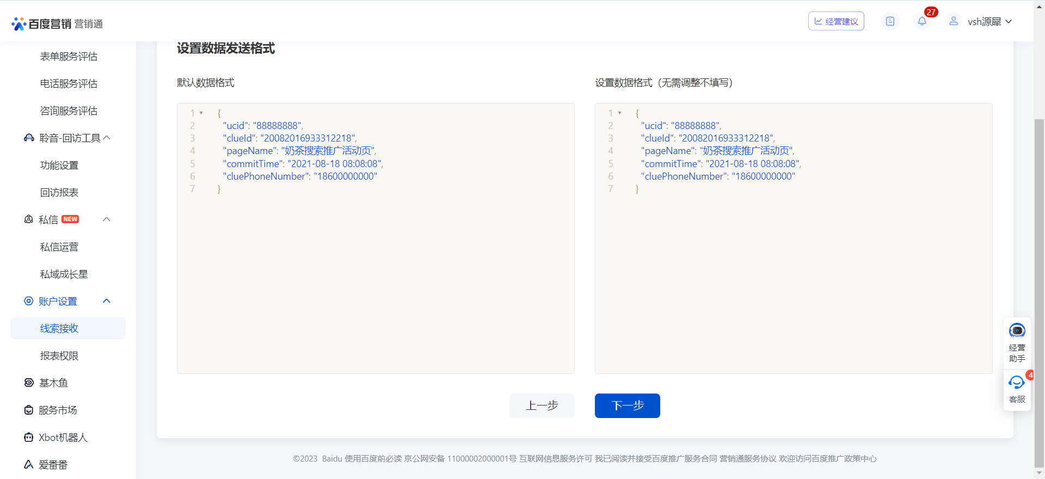Open 功能设置 menu item
Viewport: 1045px width, 479px height.
(x=59, y=165)
